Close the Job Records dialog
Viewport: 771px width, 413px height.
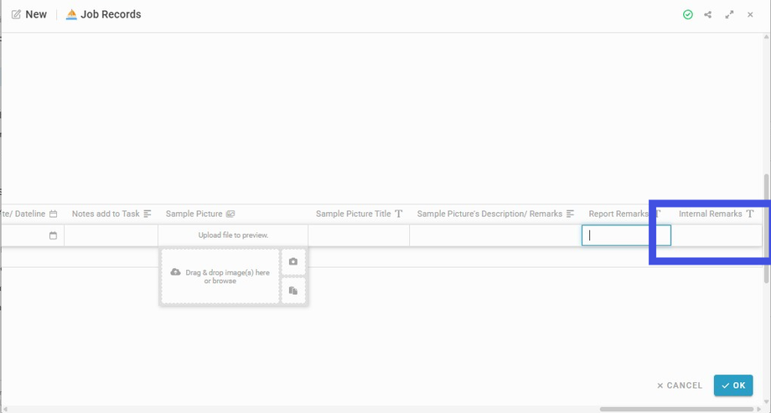750,15
